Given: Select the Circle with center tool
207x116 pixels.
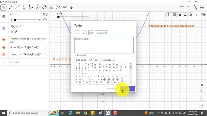Looking at the screenshot, I should point(38,7).
